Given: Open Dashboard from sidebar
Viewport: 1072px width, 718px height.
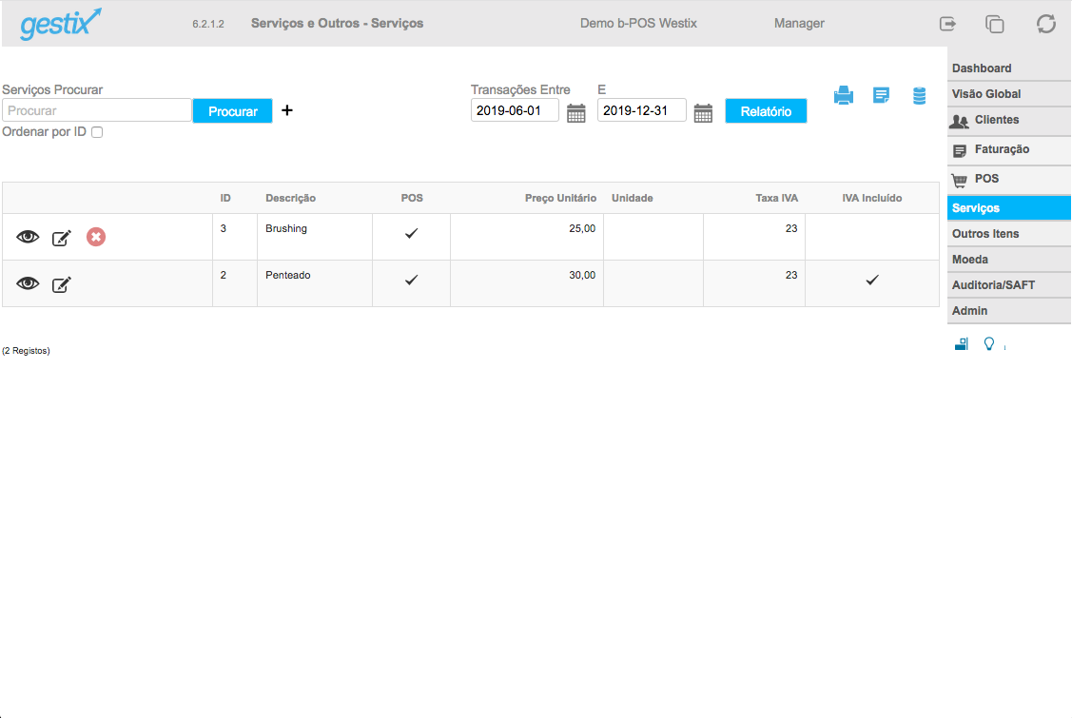Looking at the screenshot, I should click(x=1009, y=68).
